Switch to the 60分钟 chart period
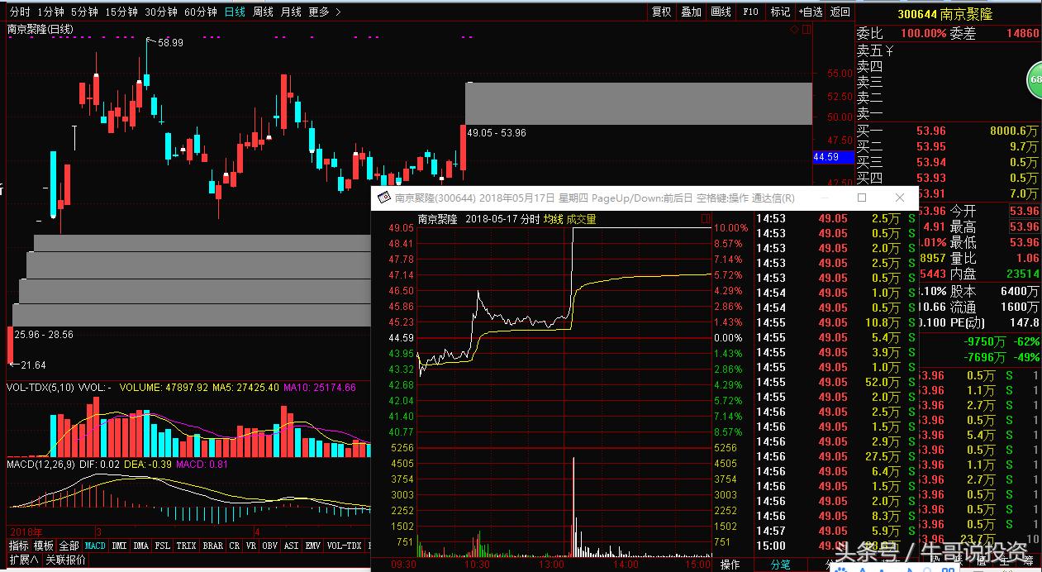The height and width of the screenshot is (572, 1042). coord(200,12)
